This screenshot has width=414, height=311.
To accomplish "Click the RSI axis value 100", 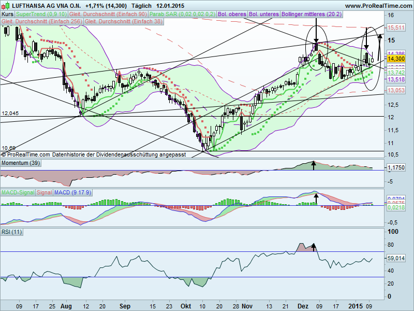I will [x=393, y=232].
